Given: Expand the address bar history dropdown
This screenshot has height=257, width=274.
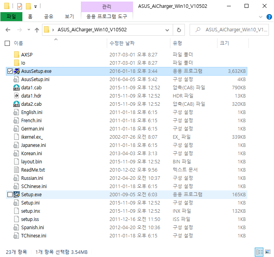Looking at the screenshot, I should [167, 30].
